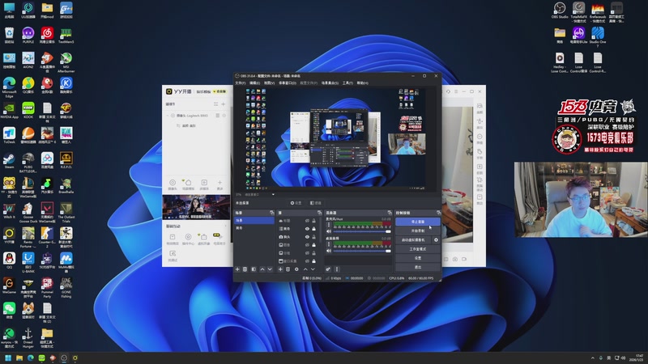
Task: Click the Exit button in Controls
Action: tap(417, 267)
